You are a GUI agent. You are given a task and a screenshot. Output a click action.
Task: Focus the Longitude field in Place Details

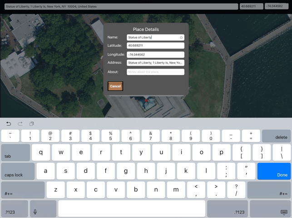pos(155,55)
